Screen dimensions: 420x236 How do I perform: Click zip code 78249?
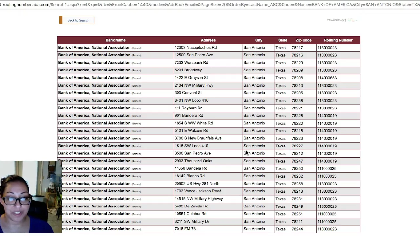297,206
